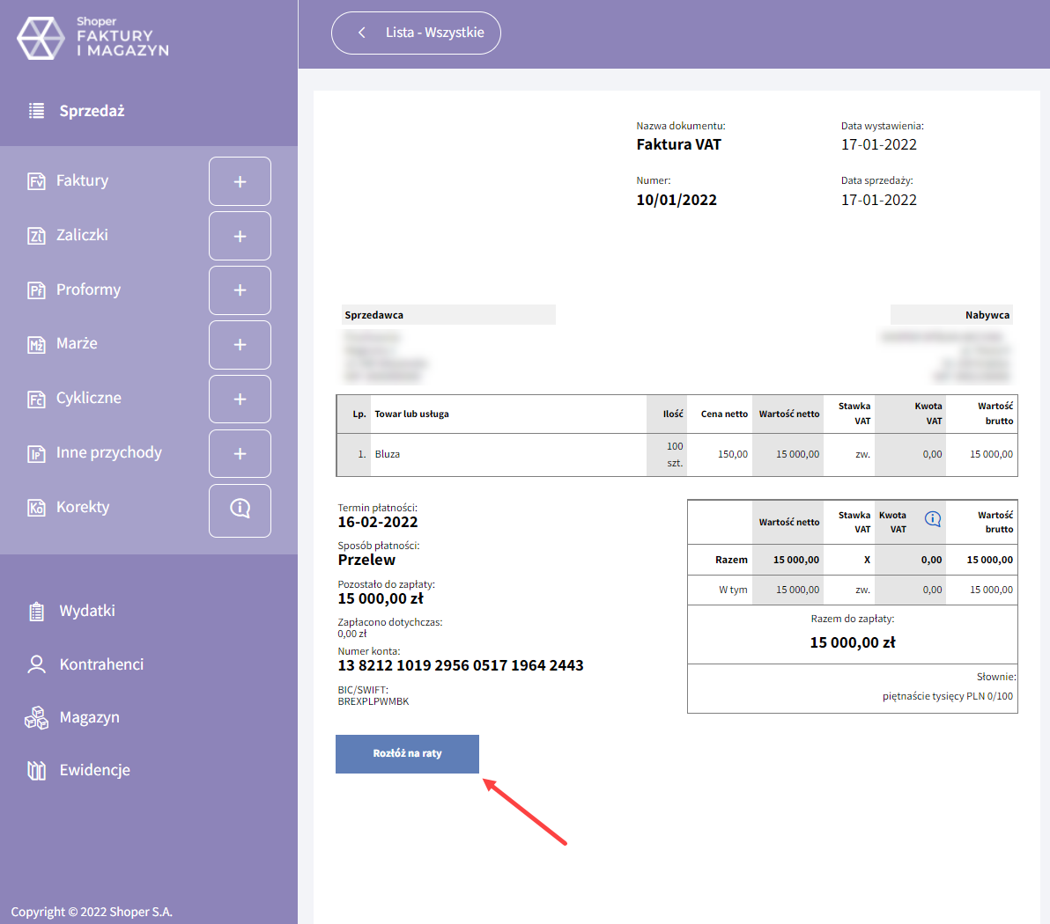
Task: Open Ewidencje from the sidebar
Action: point(94,770)
